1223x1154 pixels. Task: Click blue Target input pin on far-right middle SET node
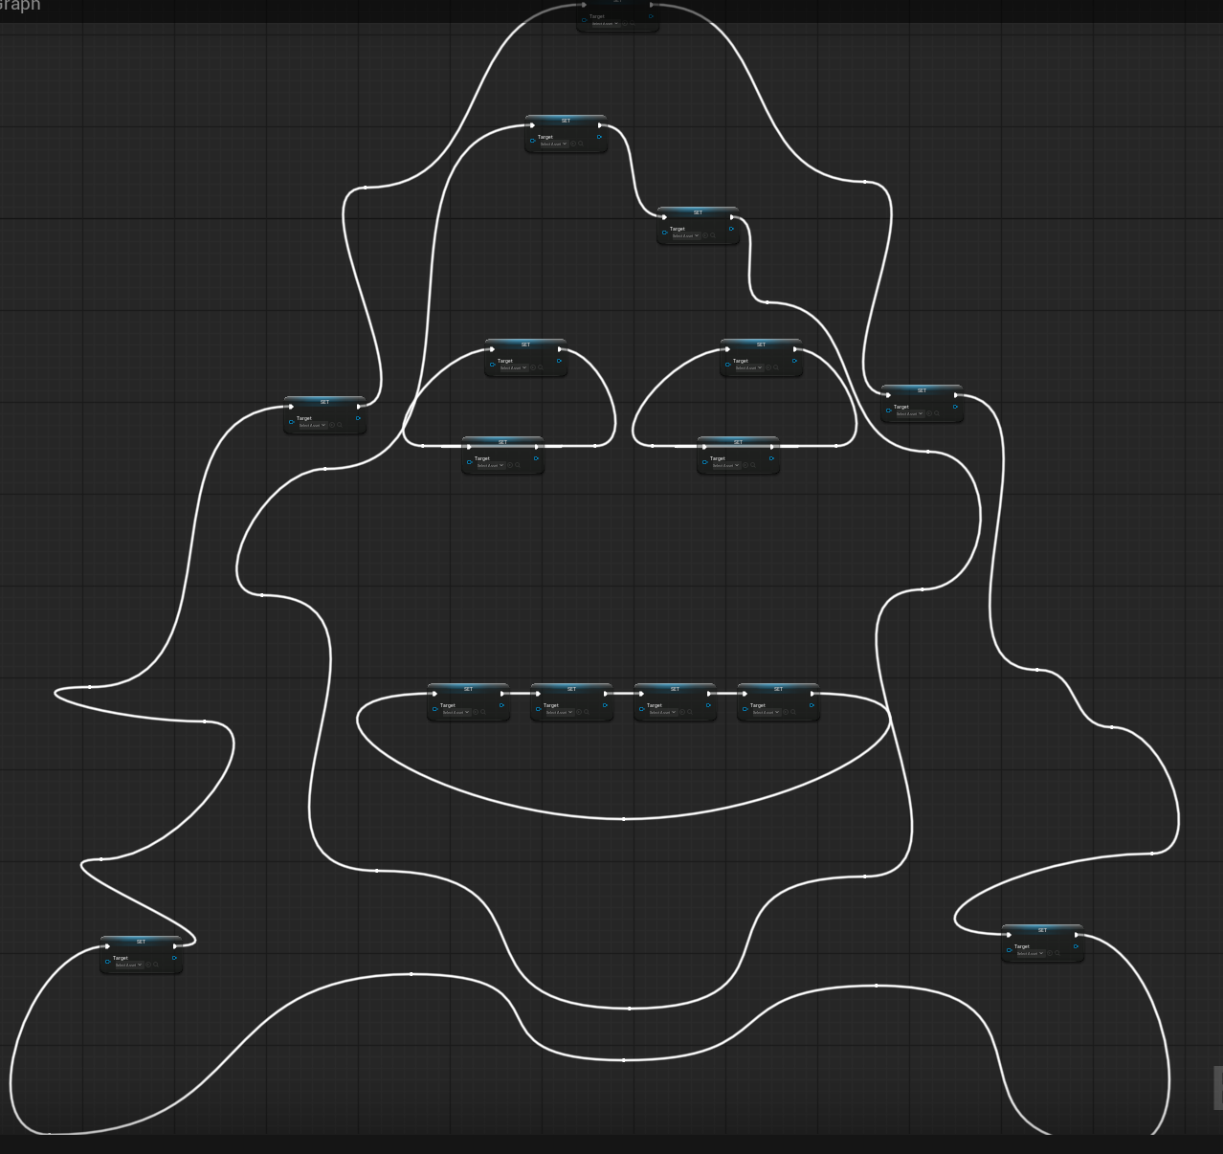(x=889, y=411)
